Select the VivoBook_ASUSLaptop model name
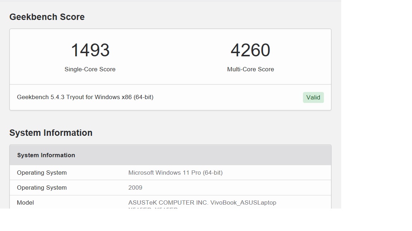 pyautogui.click(x=243, y=202)
